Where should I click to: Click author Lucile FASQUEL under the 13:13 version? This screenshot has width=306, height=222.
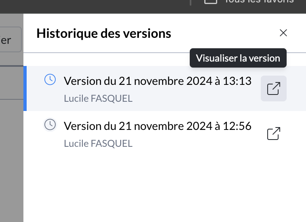(x=98, y=99)
